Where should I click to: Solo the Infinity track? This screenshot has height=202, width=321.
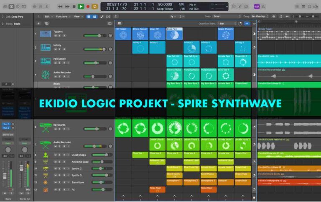pyautogui.click(x=60, y=49)
